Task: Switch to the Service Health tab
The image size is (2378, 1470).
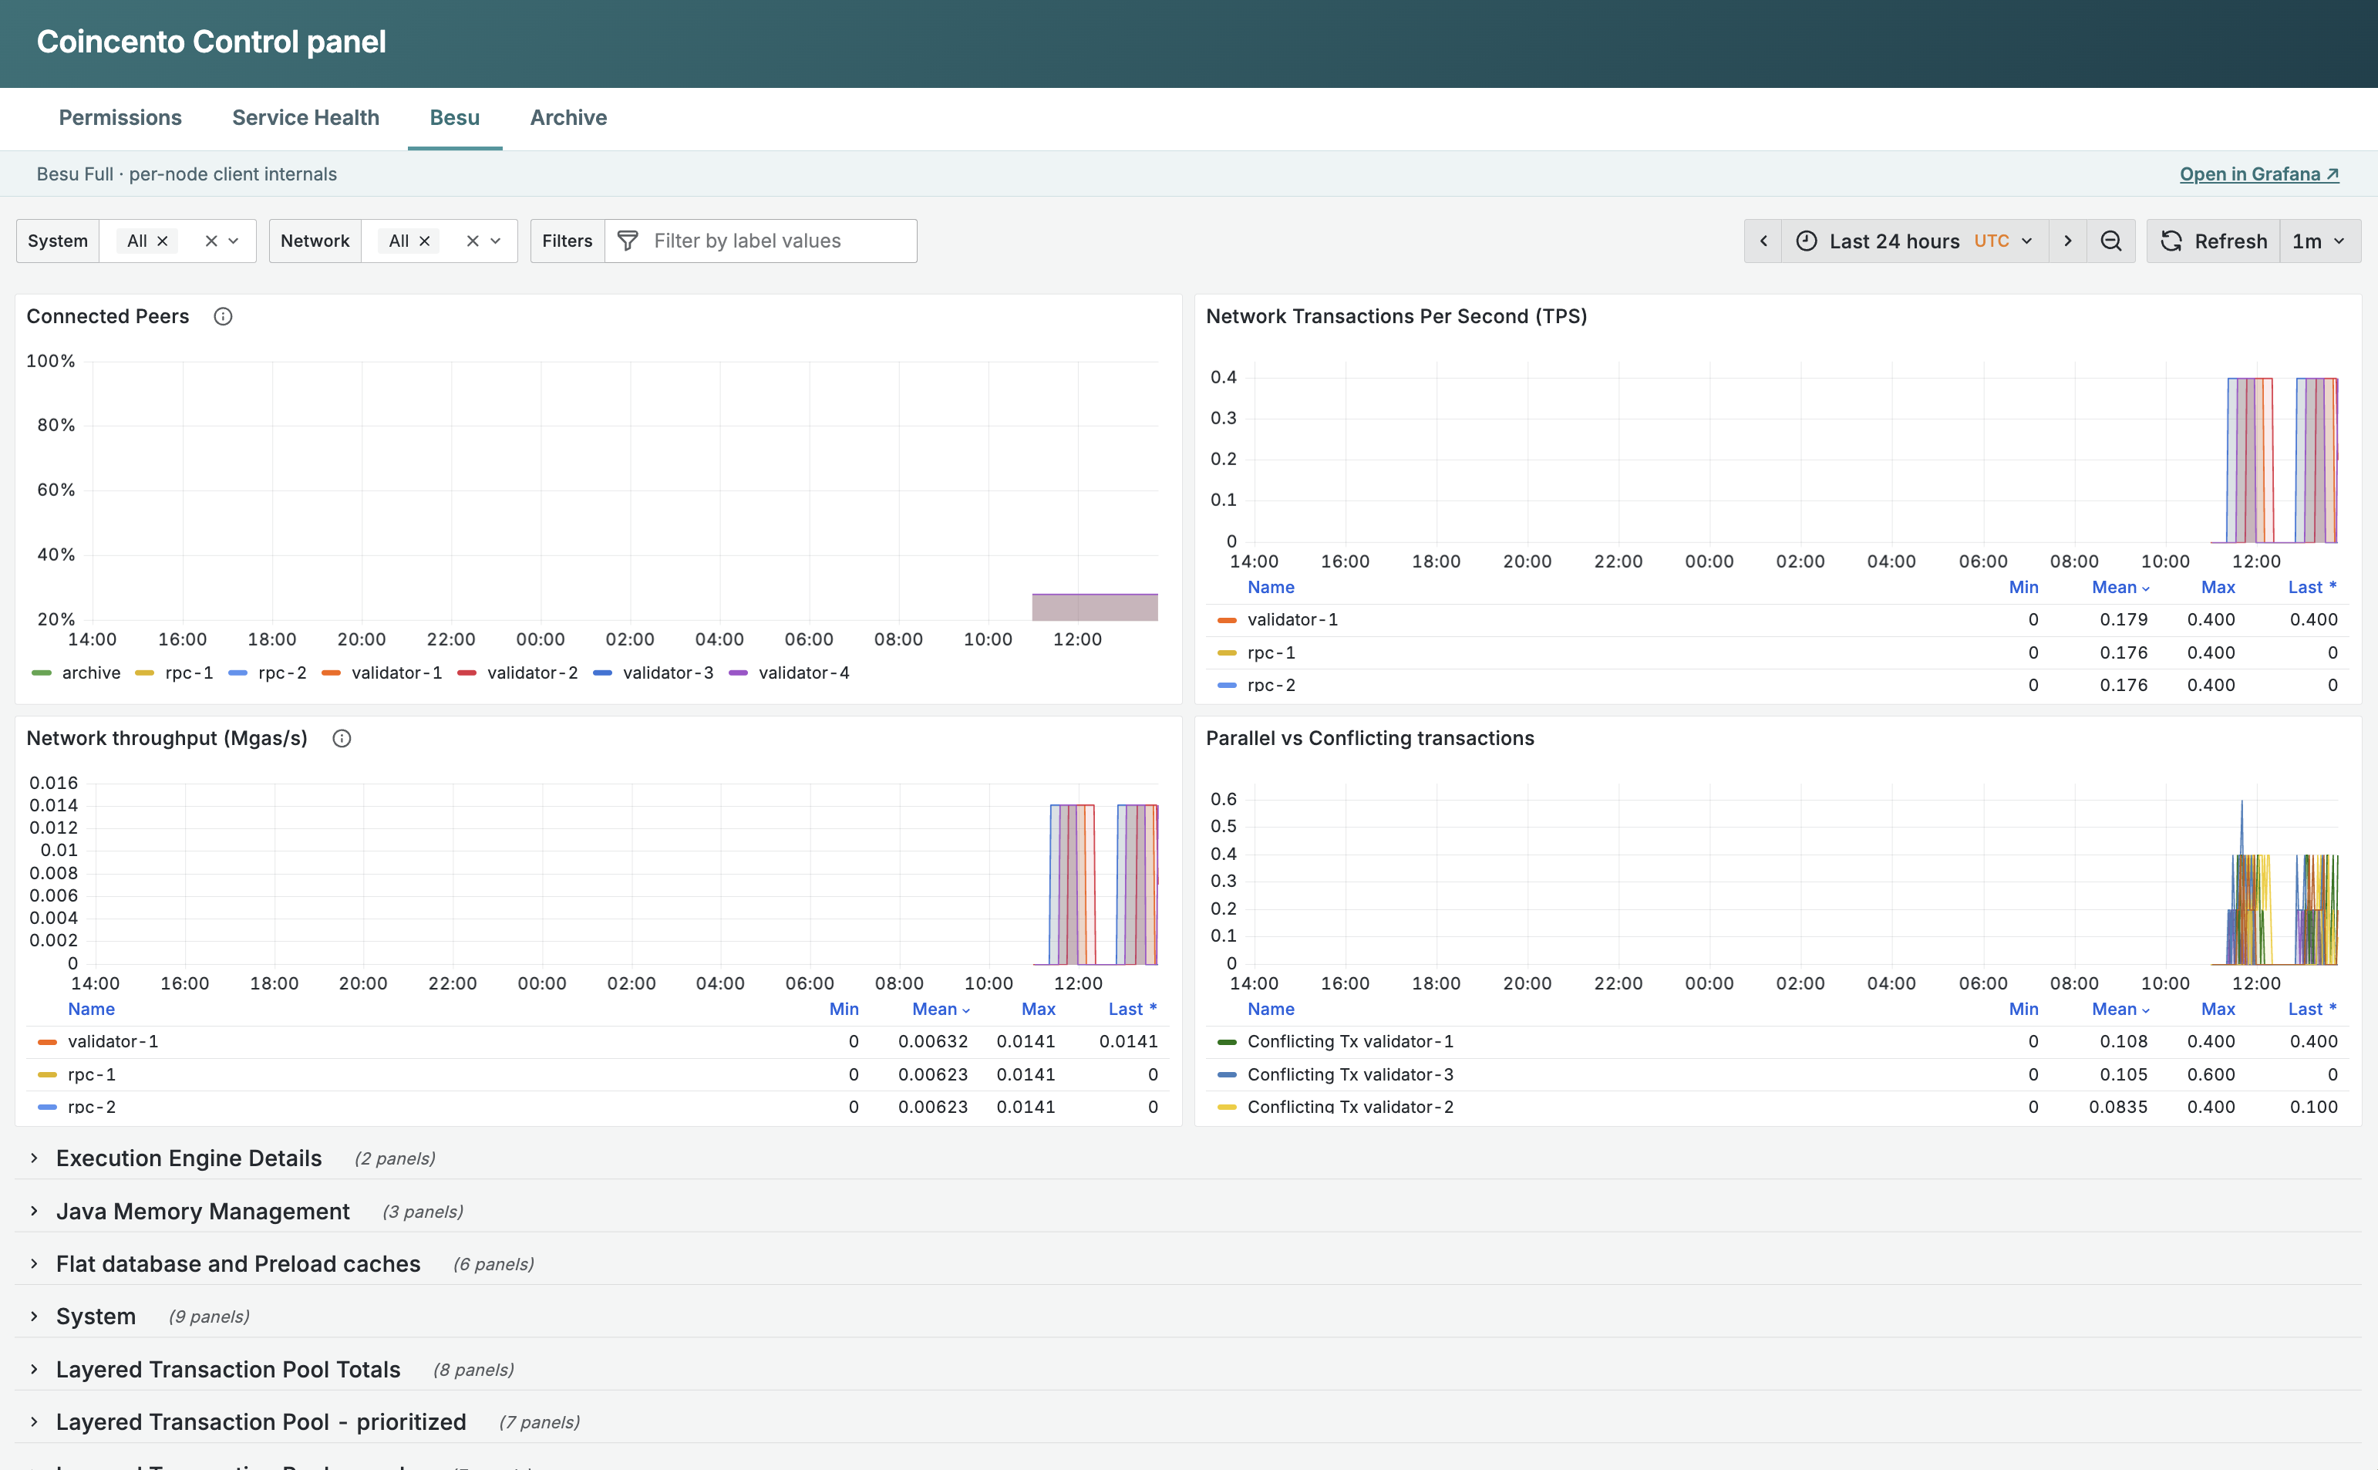Action: (x=305, y=118)
